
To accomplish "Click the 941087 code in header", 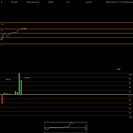I will tap(89, 2).
